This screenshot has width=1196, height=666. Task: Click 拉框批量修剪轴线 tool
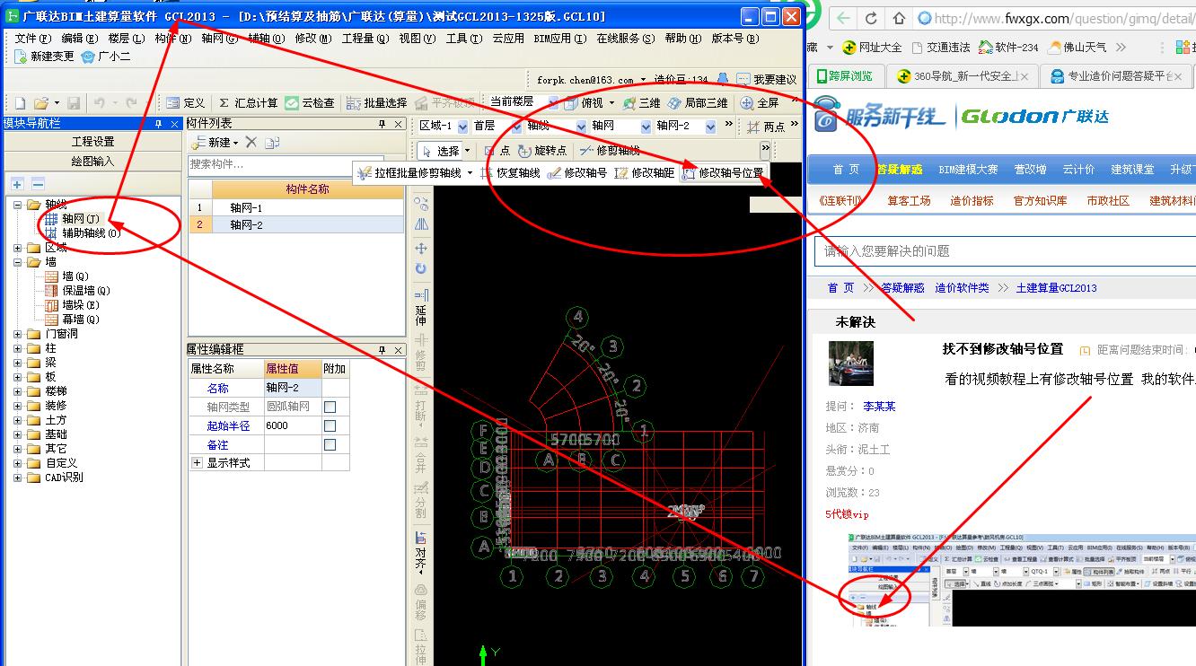click(x=409, y=172)
